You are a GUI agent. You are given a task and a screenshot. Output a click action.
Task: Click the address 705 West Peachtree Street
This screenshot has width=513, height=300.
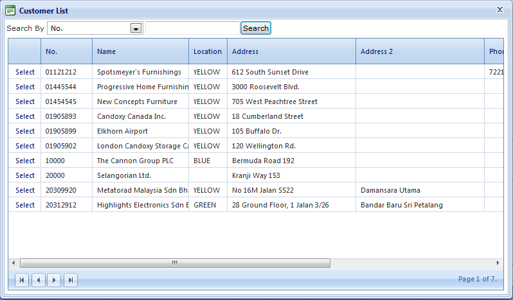point(274,101)
